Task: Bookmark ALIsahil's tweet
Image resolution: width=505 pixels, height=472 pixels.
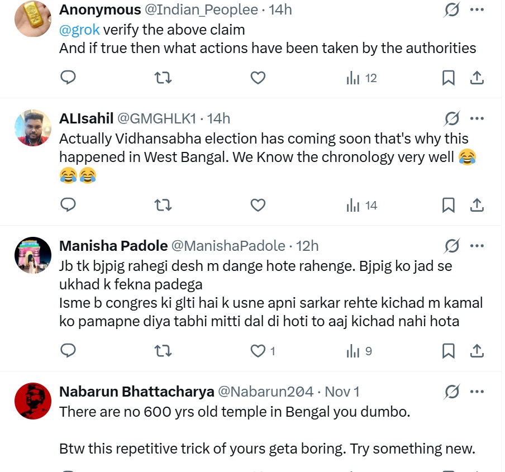Action: tap(448, 206)
